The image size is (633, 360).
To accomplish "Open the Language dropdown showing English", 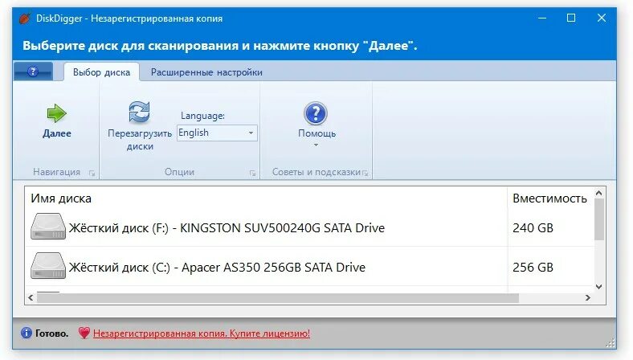I will 217,133.
